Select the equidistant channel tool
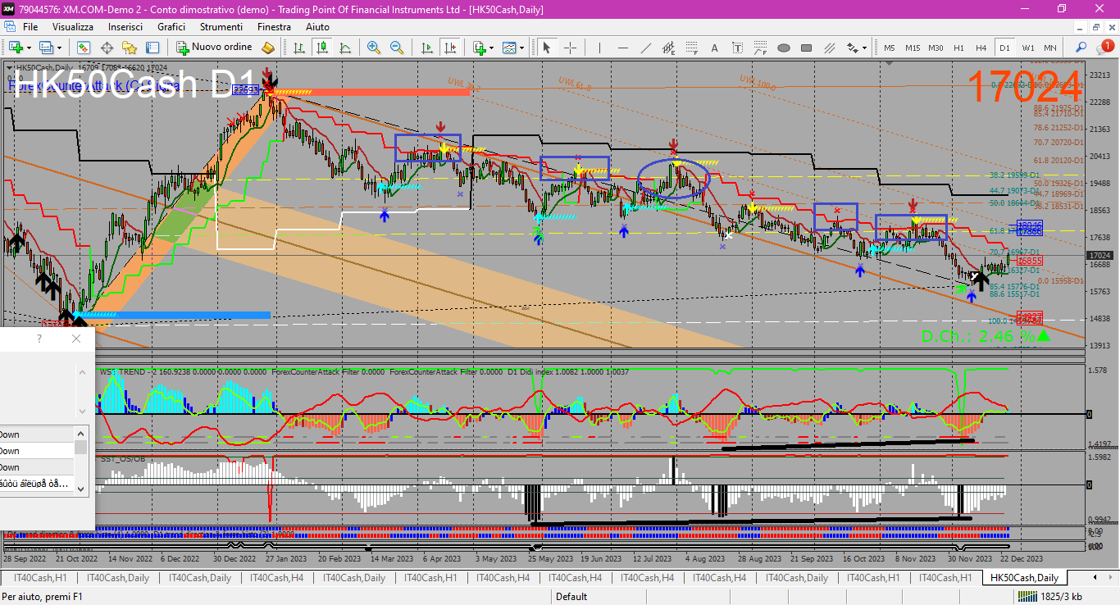This screenshot has height=605, width=1120. 669,48
